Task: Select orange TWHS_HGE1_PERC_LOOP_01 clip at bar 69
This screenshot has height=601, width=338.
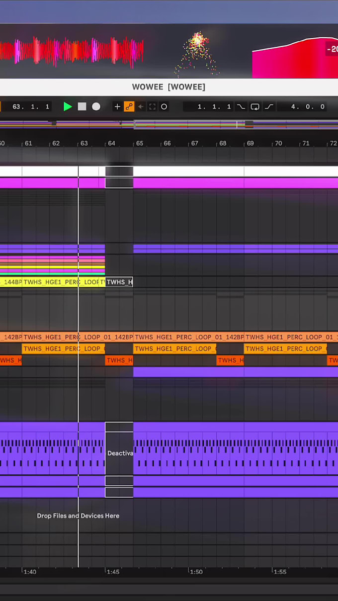Action: (x=291, y=337)
